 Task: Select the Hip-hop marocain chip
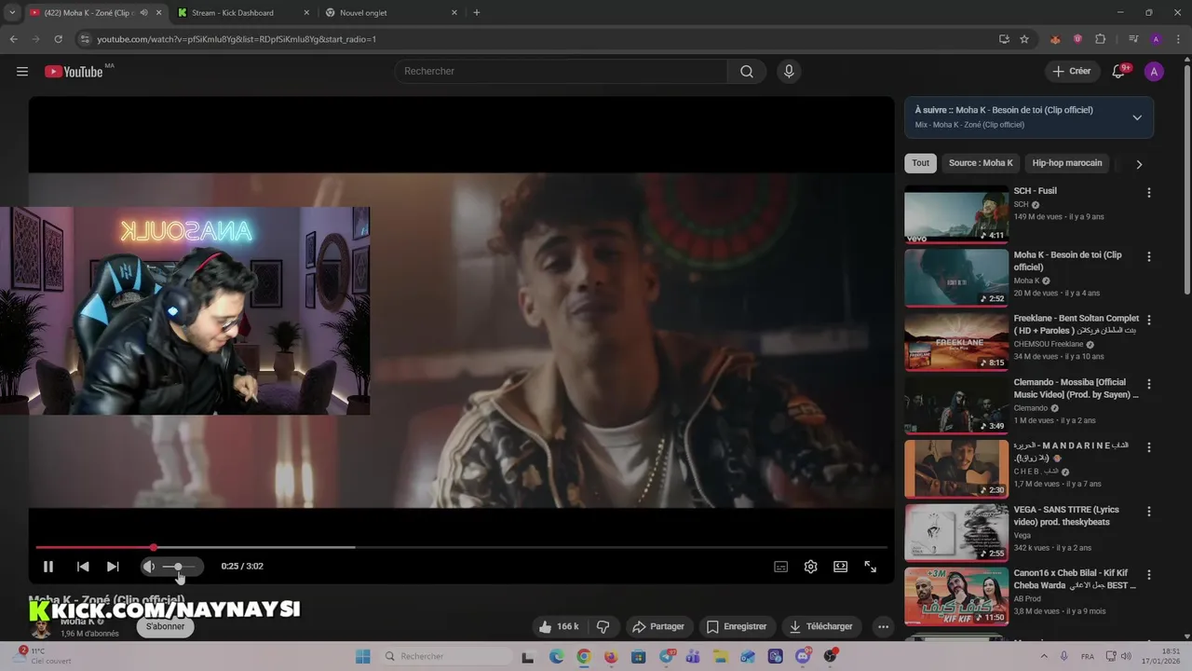tap(1067, 163)
